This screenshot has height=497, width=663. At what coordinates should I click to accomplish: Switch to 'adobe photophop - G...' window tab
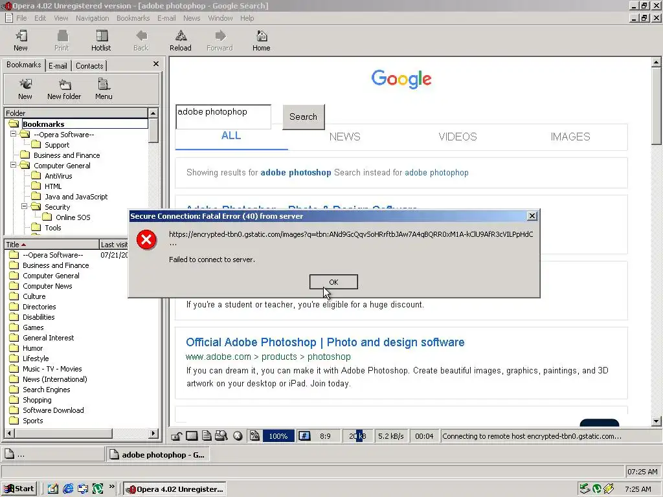[157, 455]
